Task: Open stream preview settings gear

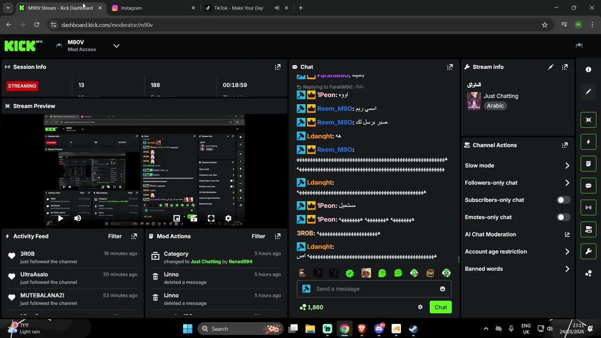Action: 228,218
